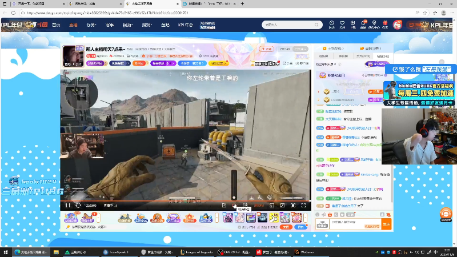Click the orange customer service floating icon
This screenshot has width=457, height=257.
[x=446, y=215]
